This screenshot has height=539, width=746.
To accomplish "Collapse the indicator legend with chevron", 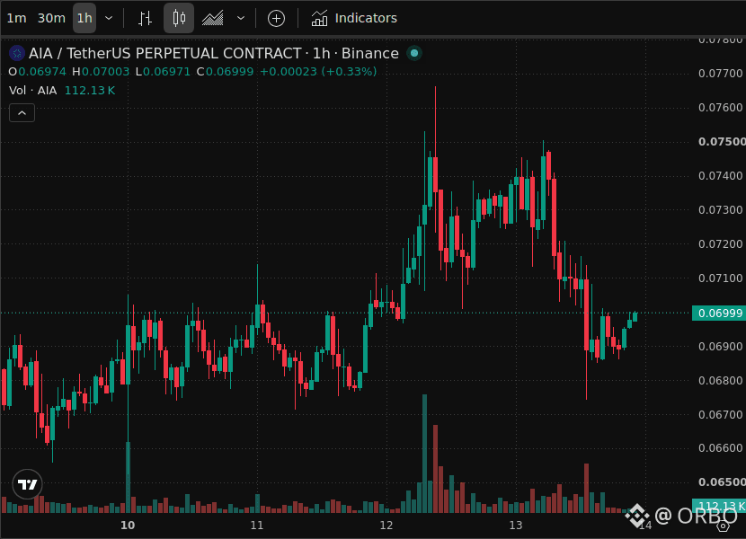I will click(22, 113).
